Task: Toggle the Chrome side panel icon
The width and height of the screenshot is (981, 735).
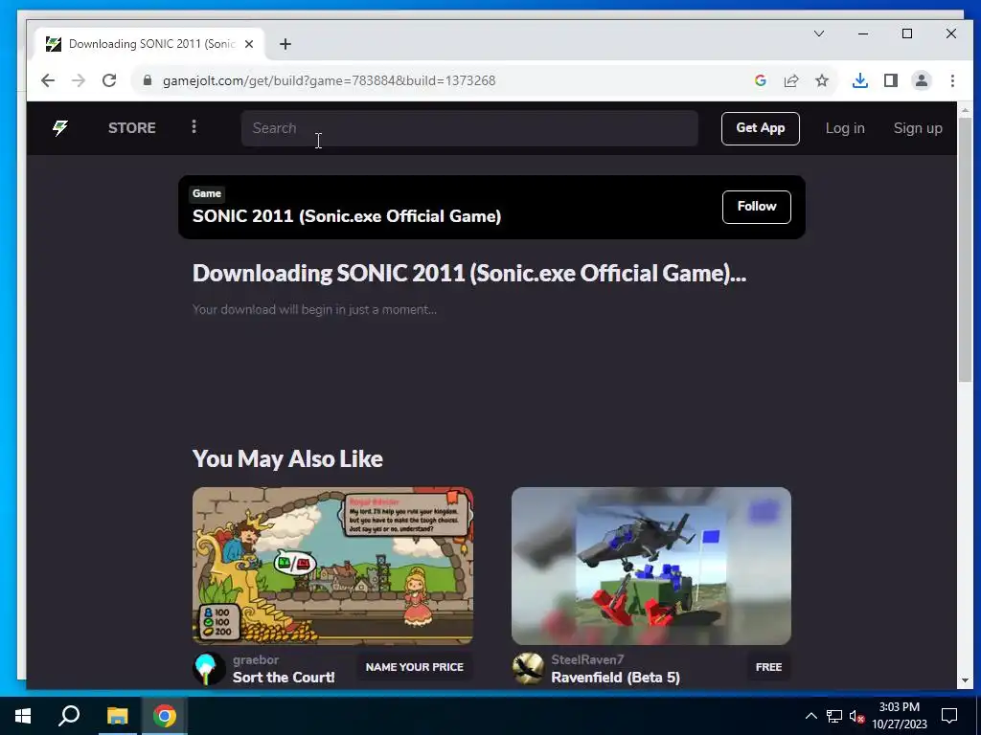Action: (x=891, y=80)
